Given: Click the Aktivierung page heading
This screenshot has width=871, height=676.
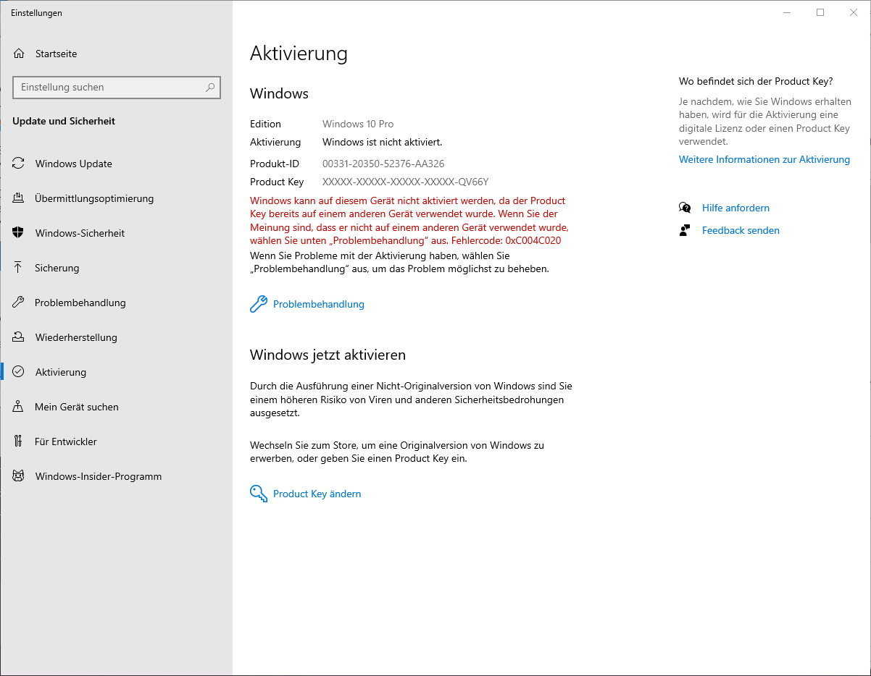Looking at the screenshot, I should pos(299,54).
